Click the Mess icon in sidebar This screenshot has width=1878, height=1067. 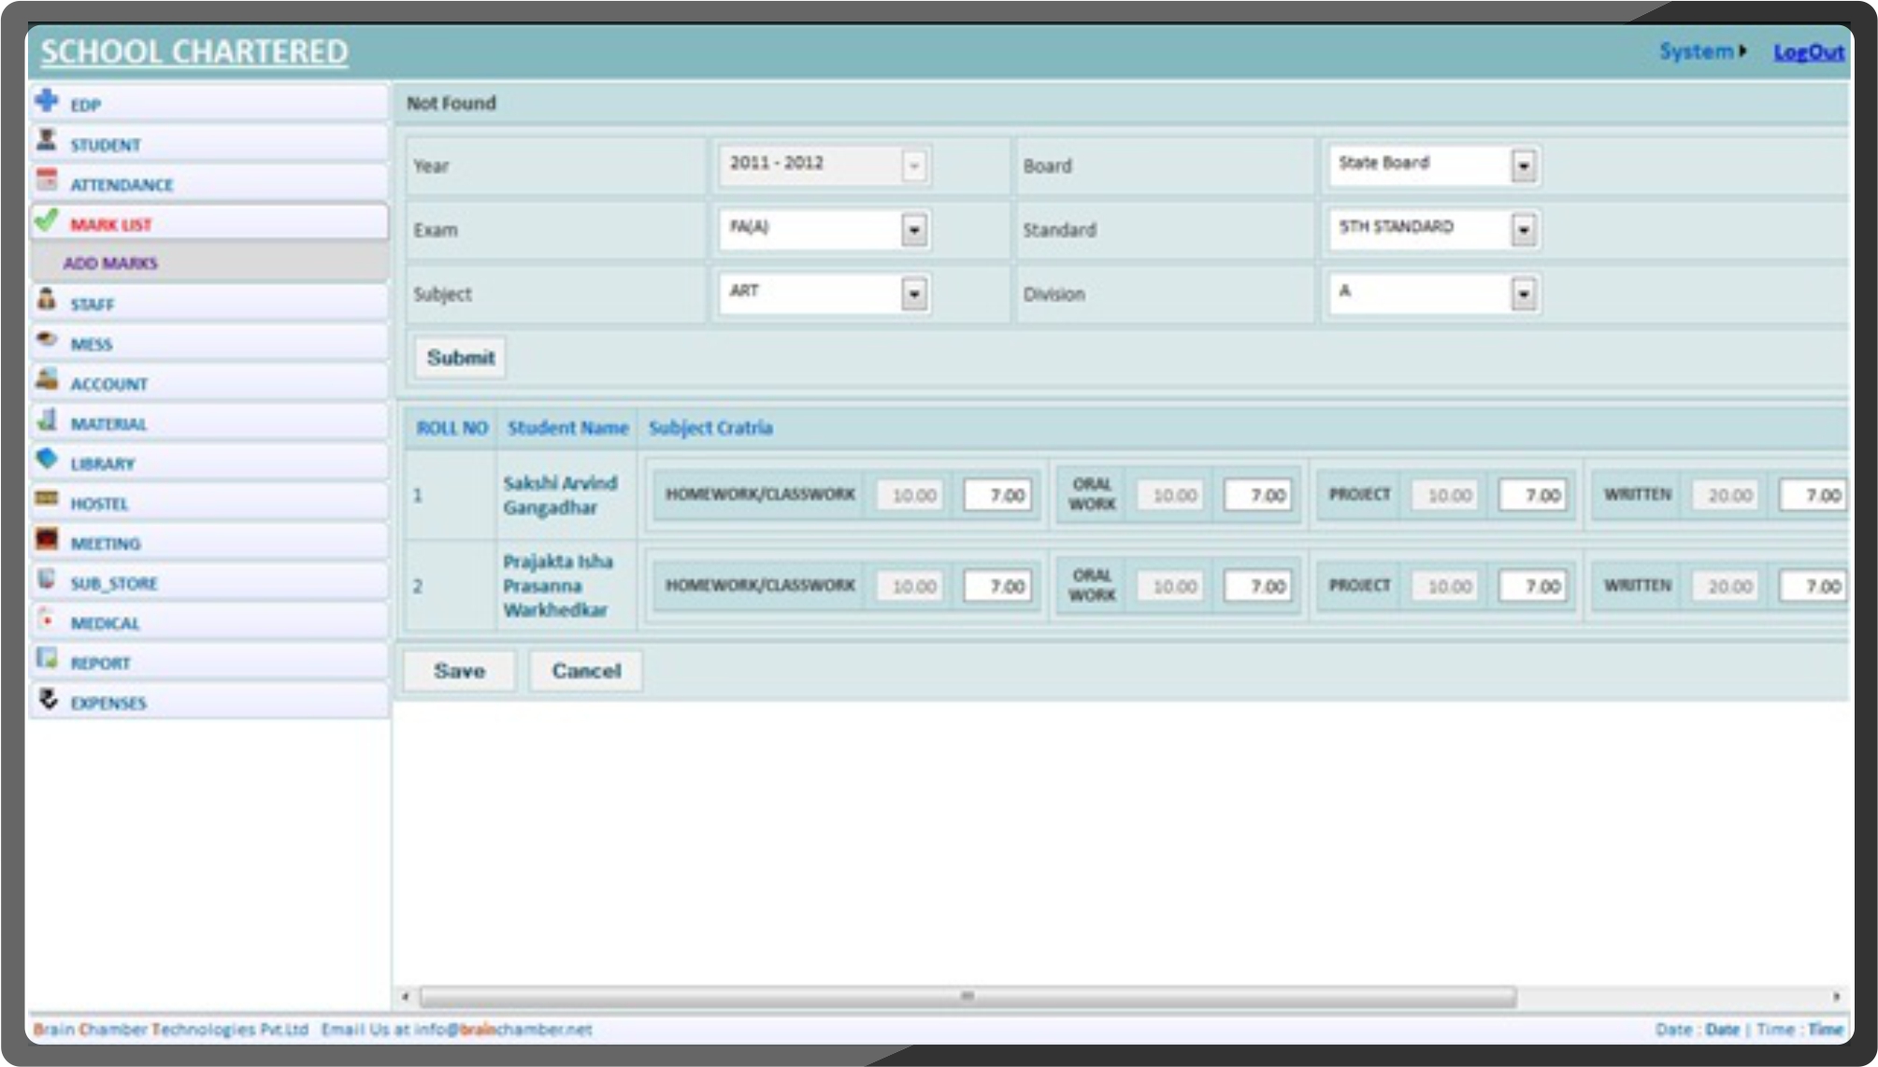(x=47, y=339)
